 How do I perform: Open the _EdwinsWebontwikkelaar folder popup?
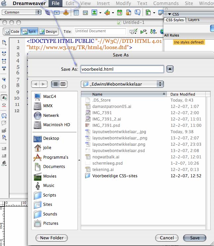pos(122,84)
